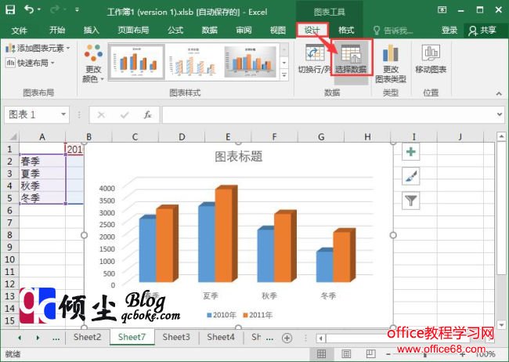Click 移动图表 move chart icon
Screen dimensions: 509x362
coord(431,59)
